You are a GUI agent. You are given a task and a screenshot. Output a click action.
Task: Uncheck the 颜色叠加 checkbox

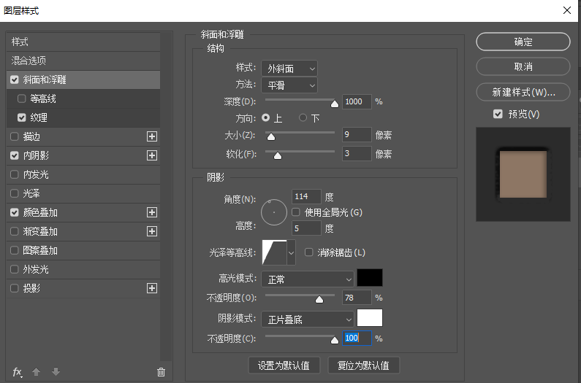pyautogui.click(x=15, y=212)
